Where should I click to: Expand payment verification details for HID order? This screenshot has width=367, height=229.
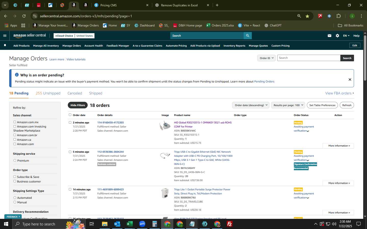(x=308, y=131)
